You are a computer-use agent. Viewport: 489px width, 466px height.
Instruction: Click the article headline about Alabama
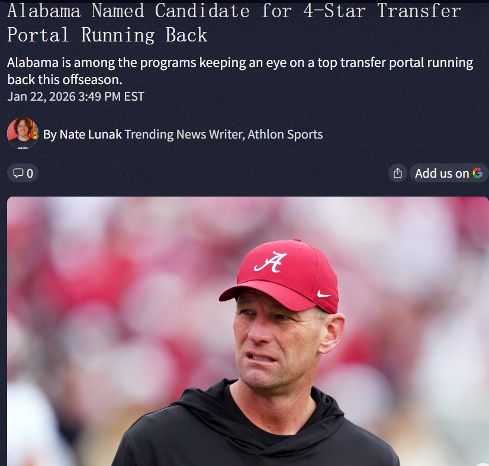pyautogui.click(x=234, y=23)
